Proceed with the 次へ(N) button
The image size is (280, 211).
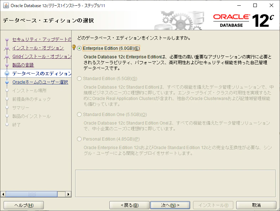170,205
